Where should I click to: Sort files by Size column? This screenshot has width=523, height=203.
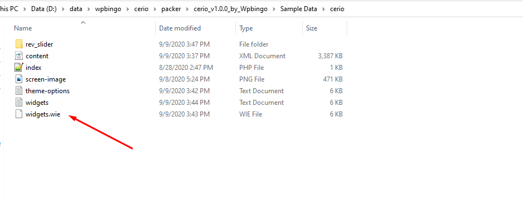pyautogui.click(x=312, y=28)
